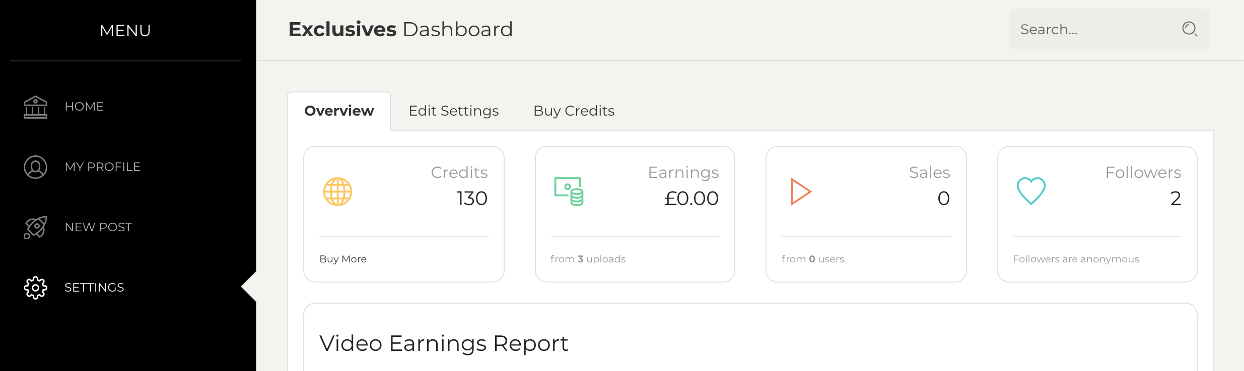Switch to the Edit Settings tab
This screenshot has height=371, width=1244.
click(x=453, y=111)
